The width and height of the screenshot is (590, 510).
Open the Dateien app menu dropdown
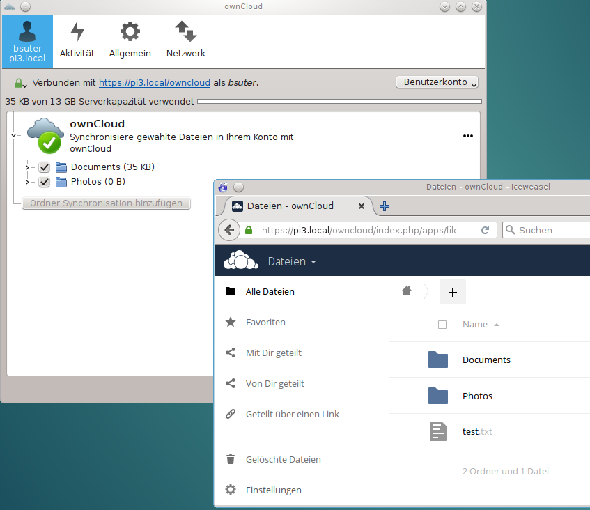(x=290, y=261)
